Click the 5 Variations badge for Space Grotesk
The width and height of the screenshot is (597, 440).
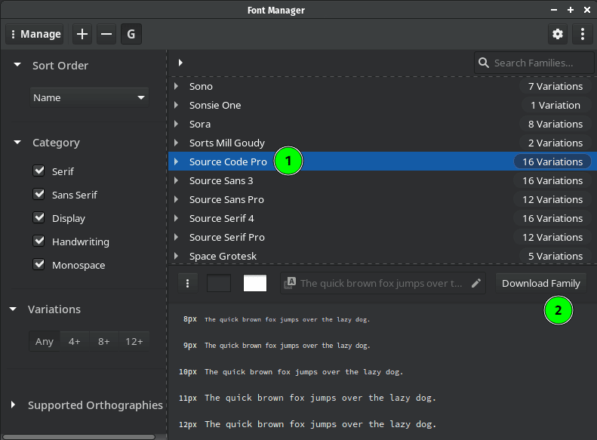[x=555, y=256]
